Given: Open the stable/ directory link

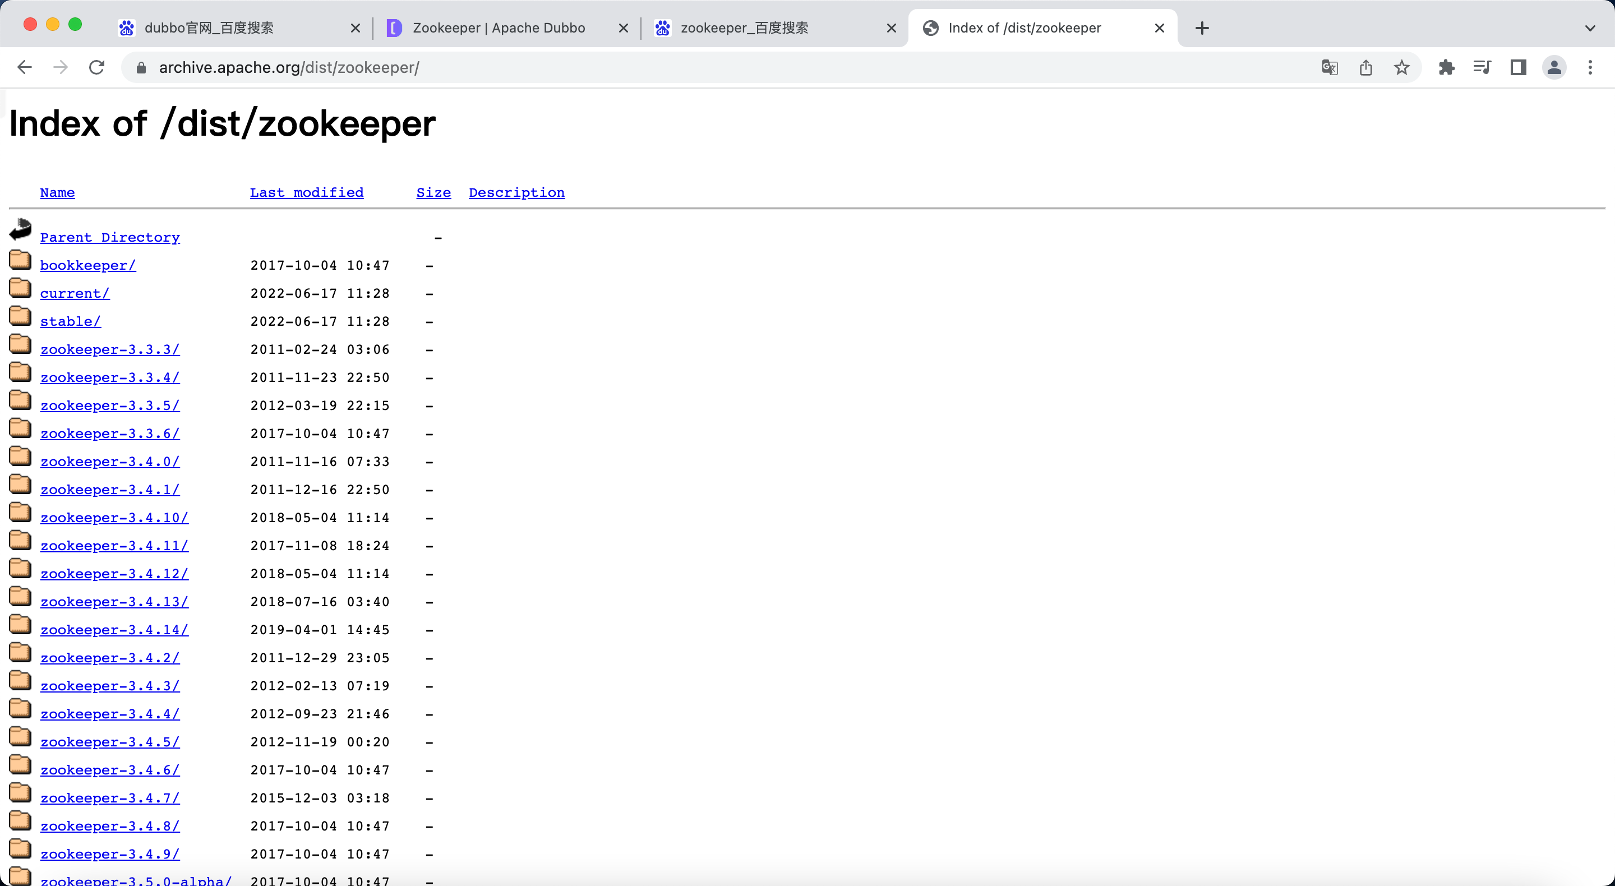Looking at the screenshot, I should (x=70, y=322).
